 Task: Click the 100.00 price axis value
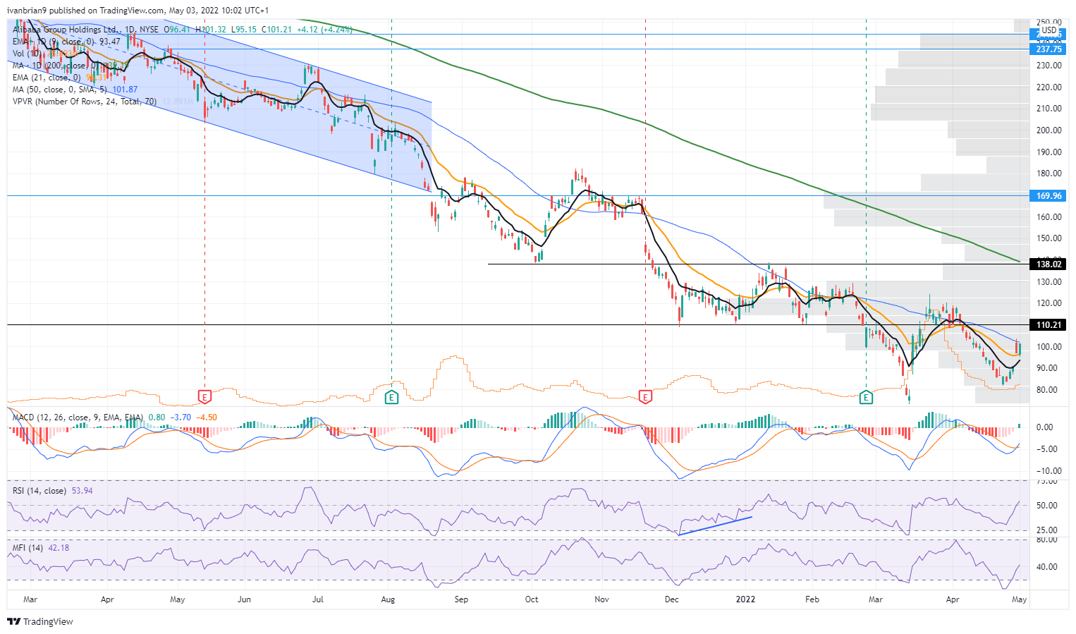pos(1049,347)
